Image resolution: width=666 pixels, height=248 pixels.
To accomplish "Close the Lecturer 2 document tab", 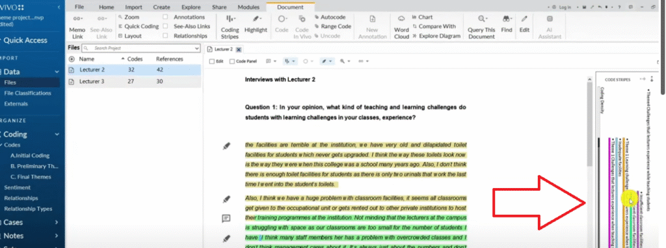I will (238, 49).
